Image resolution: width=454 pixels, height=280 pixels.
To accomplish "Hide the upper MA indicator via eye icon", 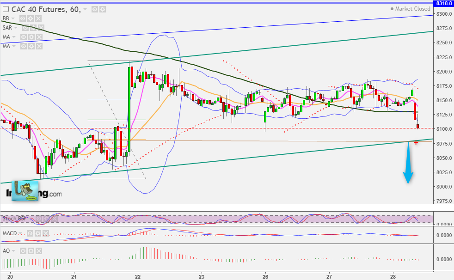I will [x=24, y=37].
